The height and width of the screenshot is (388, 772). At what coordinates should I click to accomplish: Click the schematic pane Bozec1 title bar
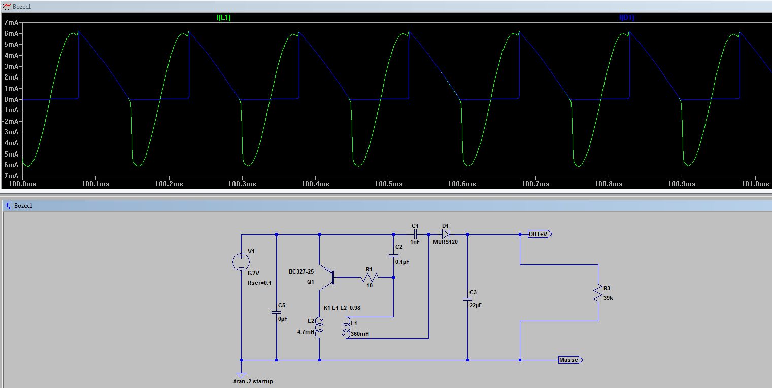coord(386,205)
